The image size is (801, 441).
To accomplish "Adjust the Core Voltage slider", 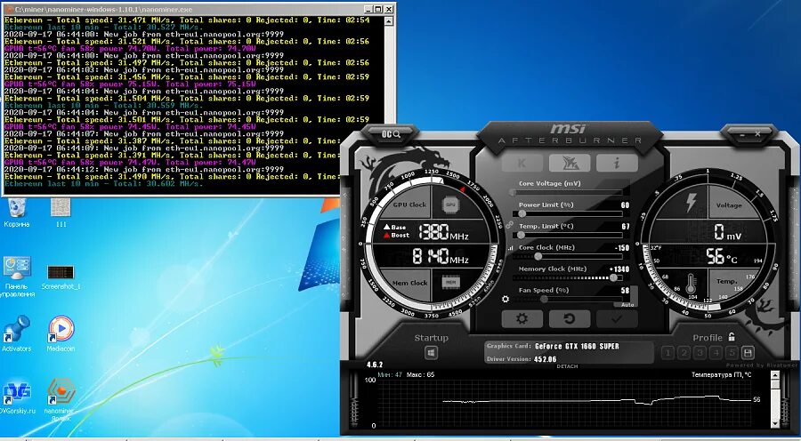I will [x=567, y=192].
